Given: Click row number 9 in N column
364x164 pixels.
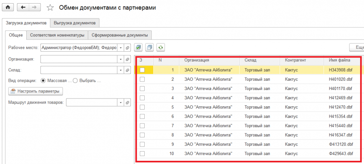Looking at the screenshot, I should 172,144.
